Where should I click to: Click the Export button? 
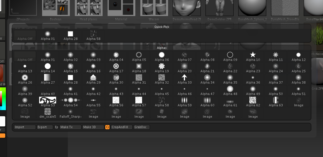pos(45,127)
